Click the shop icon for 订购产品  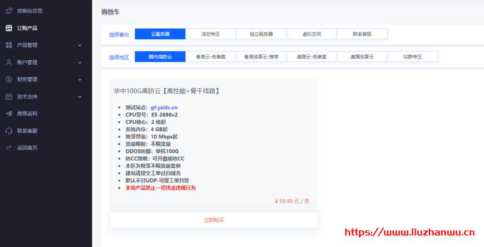pos(9,28)
